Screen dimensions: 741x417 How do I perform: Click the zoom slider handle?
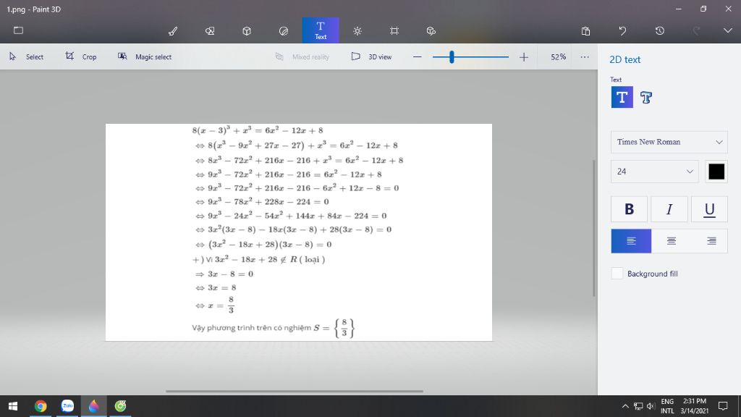pos(452,57)
